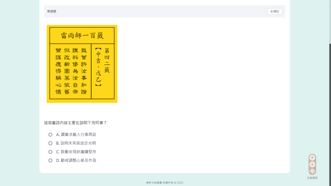Click the 雷雨師一百籤 title in the image
The image size is (331, 186).
82,35
